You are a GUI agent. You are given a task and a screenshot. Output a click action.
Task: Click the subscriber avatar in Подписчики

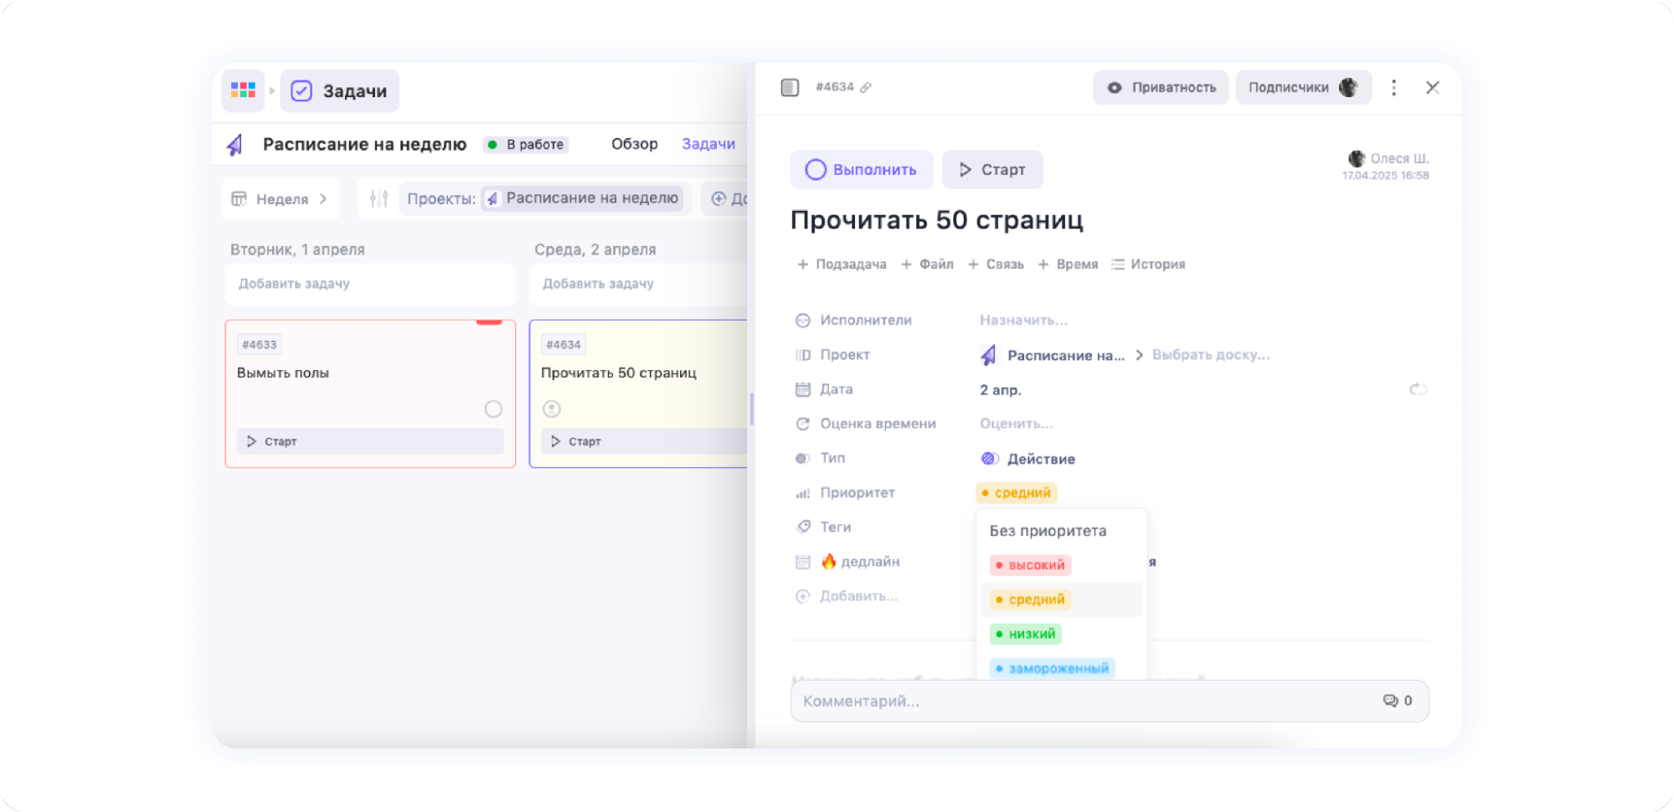(x=1348, y=88)
